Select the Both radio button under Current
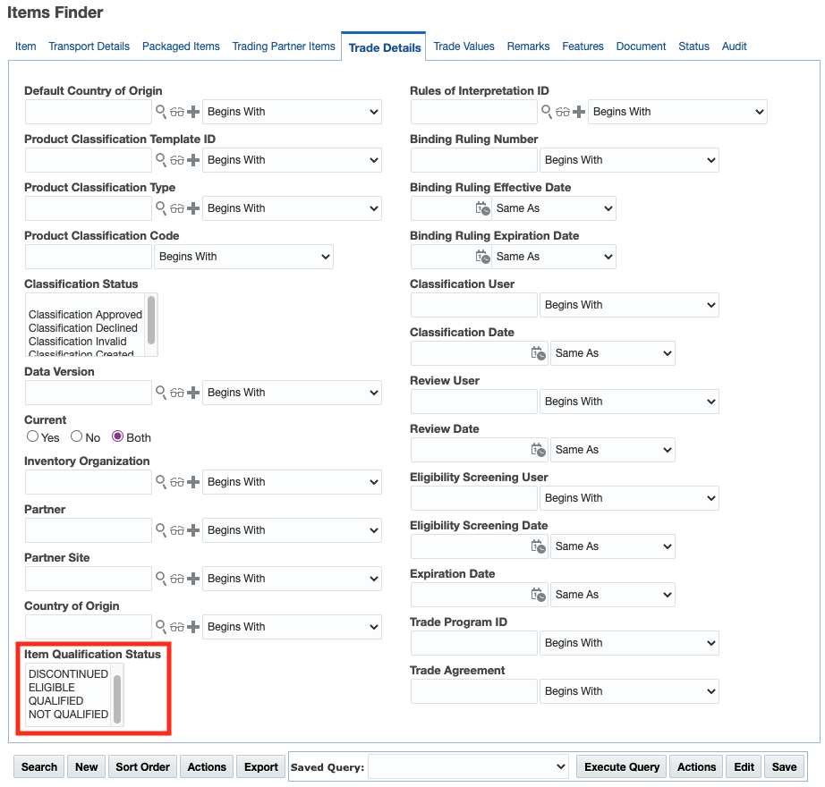 coord(117,437)
